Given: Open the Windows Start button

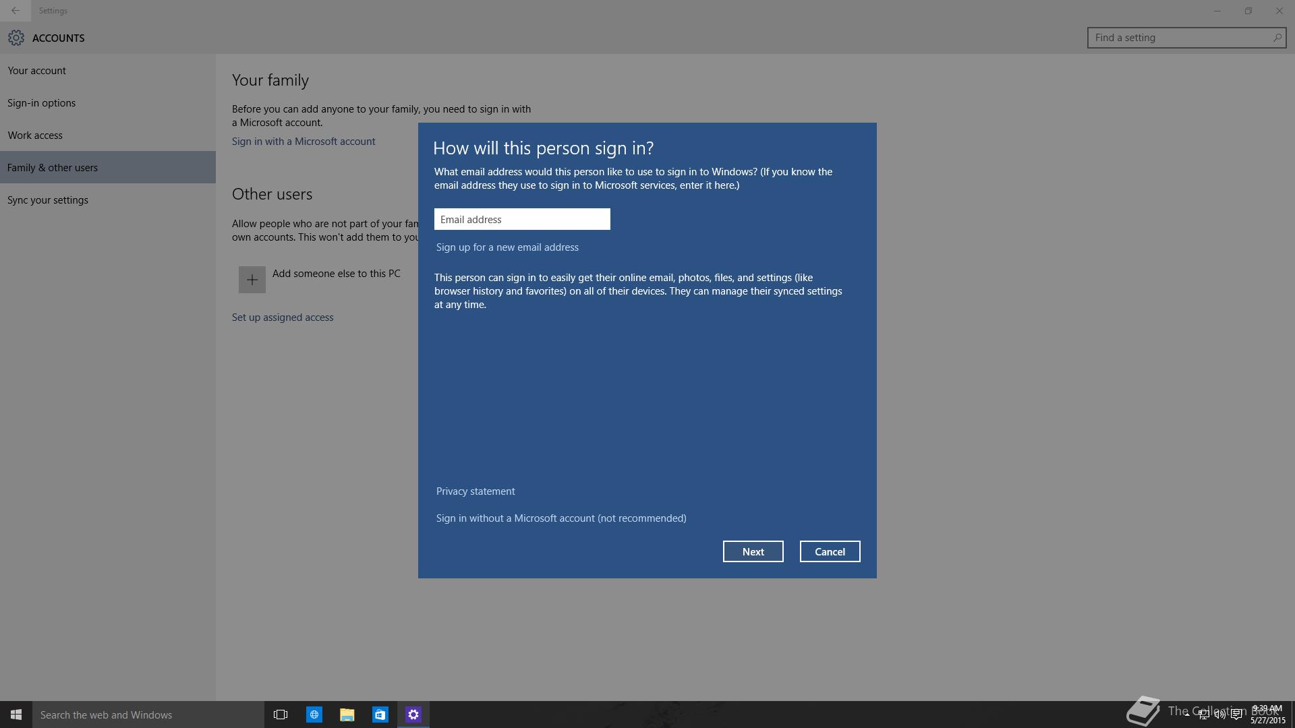Looking at the screenshot, I should point(16,715).
